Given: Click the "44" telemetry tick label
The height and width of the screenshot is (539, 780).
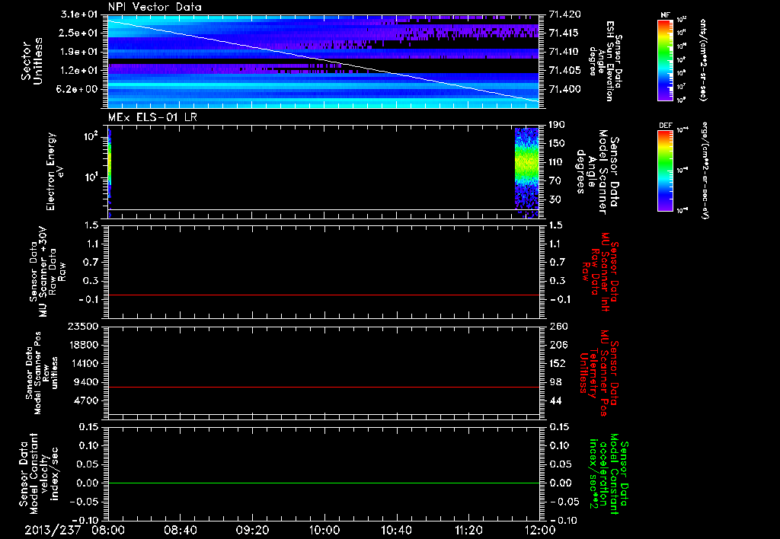Looking at the screenshot, I should point(555,400).
